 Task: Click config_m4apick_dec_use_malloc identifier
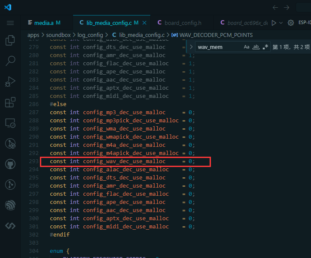(x=131, y=153)
